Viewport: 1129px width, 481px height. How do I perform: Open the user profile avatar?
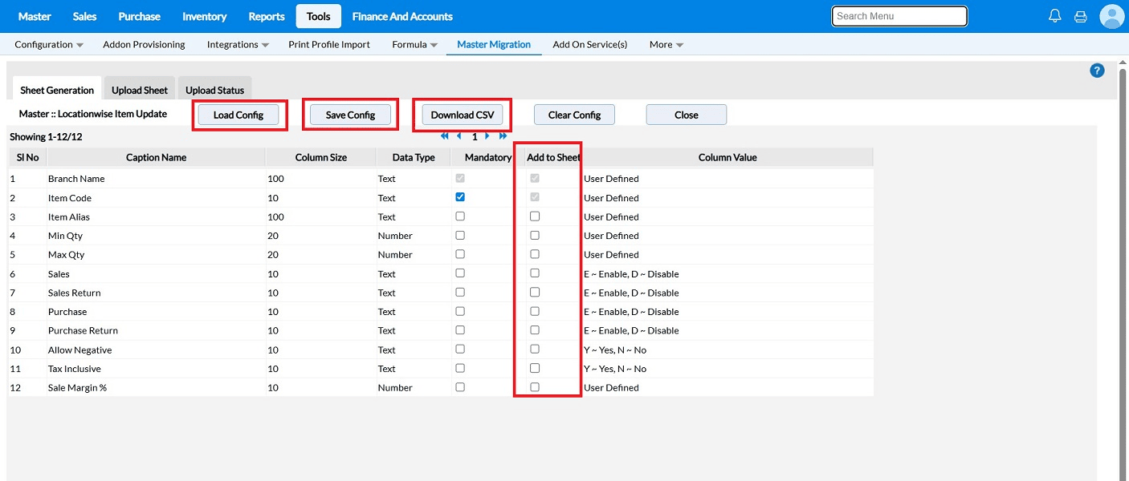1112,16
